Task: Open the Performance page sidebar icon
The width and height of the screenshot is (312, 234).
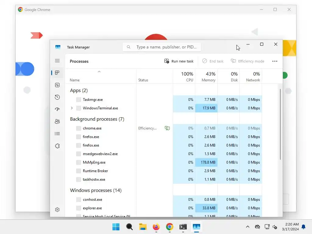Action: [x=57, y=85]
